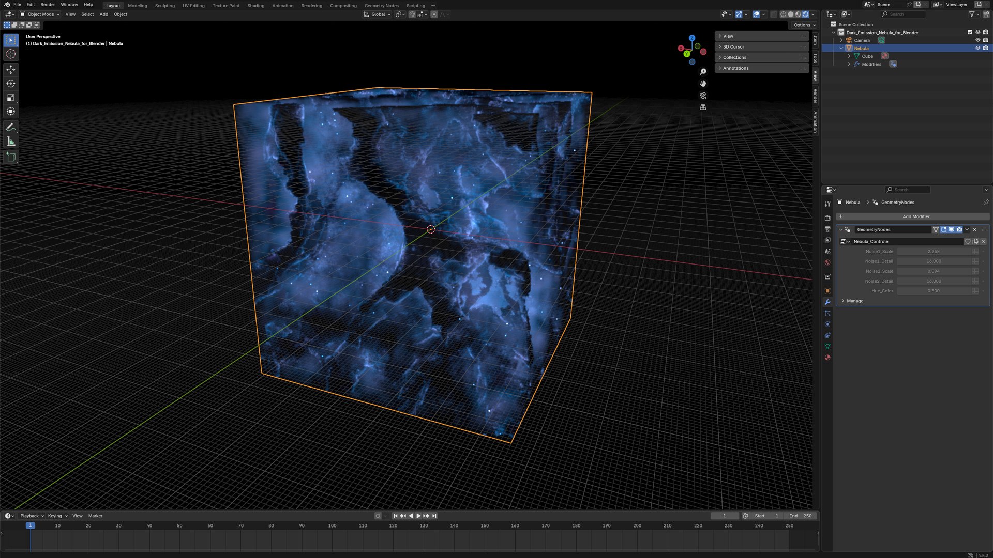Image resolution: width=993 pixels, height=558 pixels.
Task: Open the Add menu in viewport header
Action: coord(103,14)
